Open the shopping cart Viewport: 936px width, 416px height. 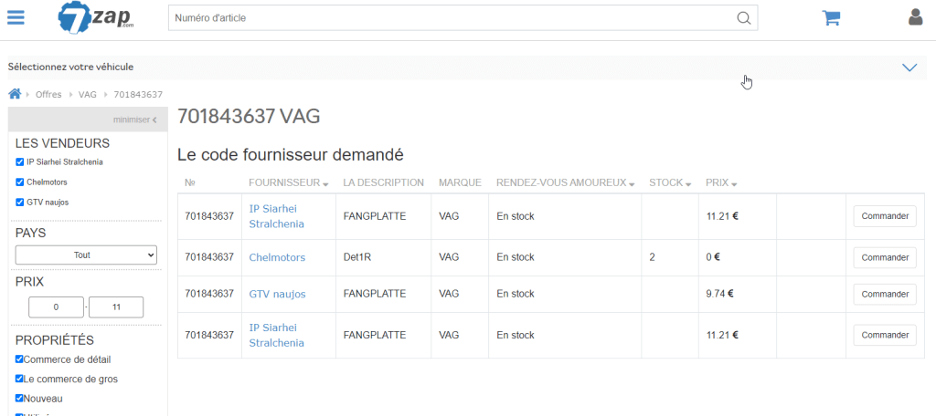tap(830, 17)
